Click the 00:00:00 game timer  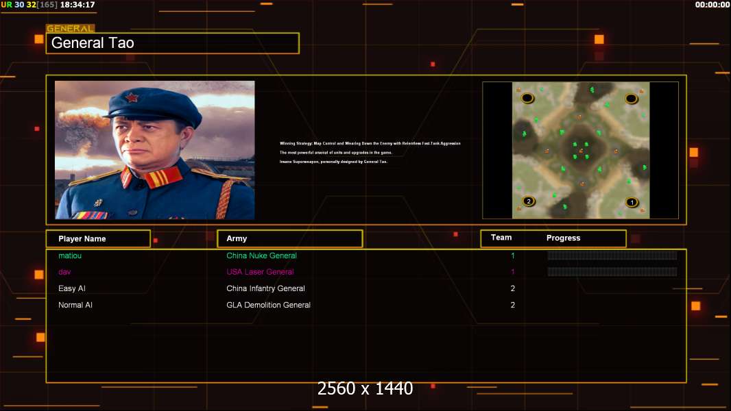pyautogui.click(x=712, y=5)
